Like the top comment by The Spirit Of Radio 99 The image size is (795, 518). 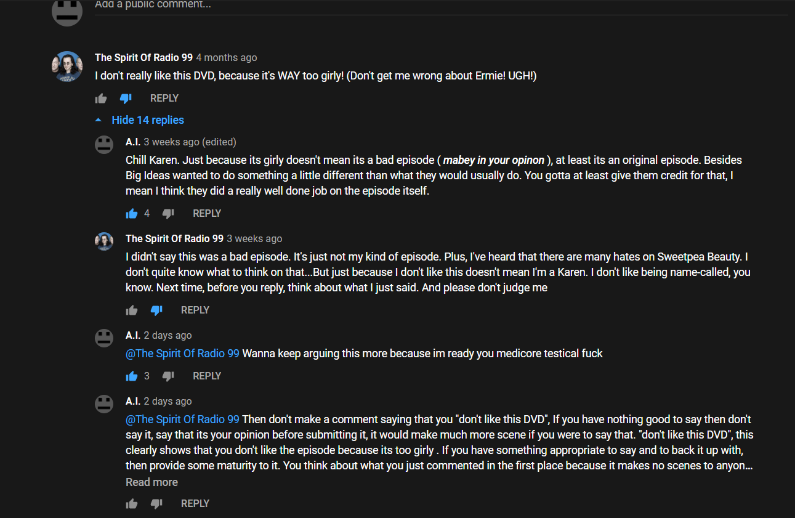101,99
